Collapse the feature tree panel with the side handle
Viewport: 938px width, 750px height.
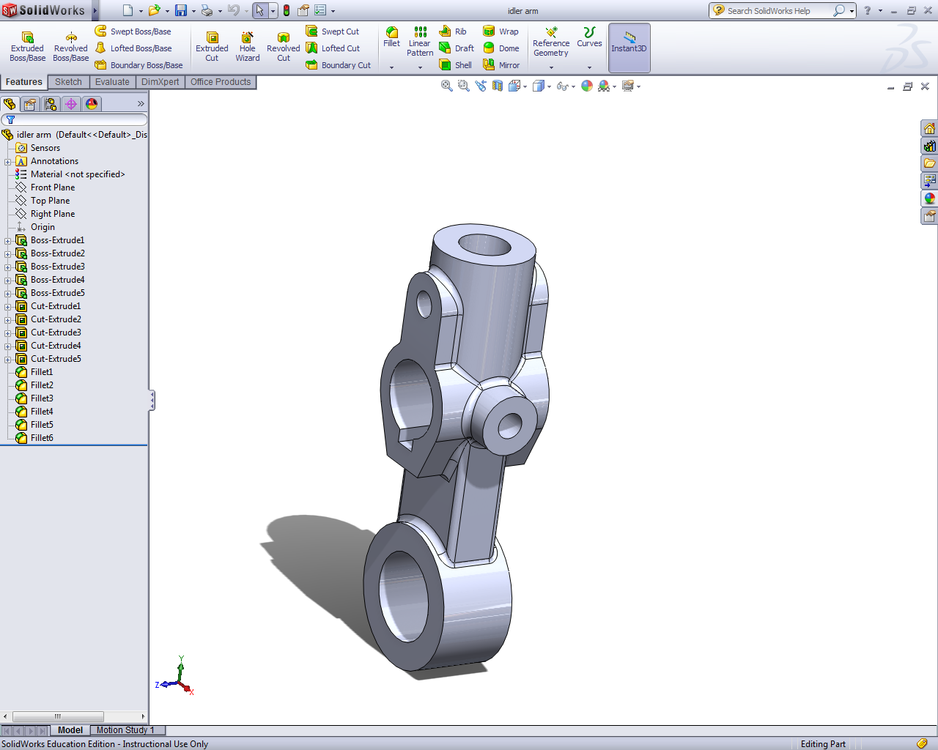[152, 400]
